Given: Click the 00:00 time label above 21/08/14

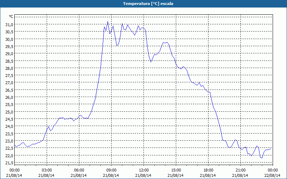Looking at the screenshot, I should click(x=14, y=170).
